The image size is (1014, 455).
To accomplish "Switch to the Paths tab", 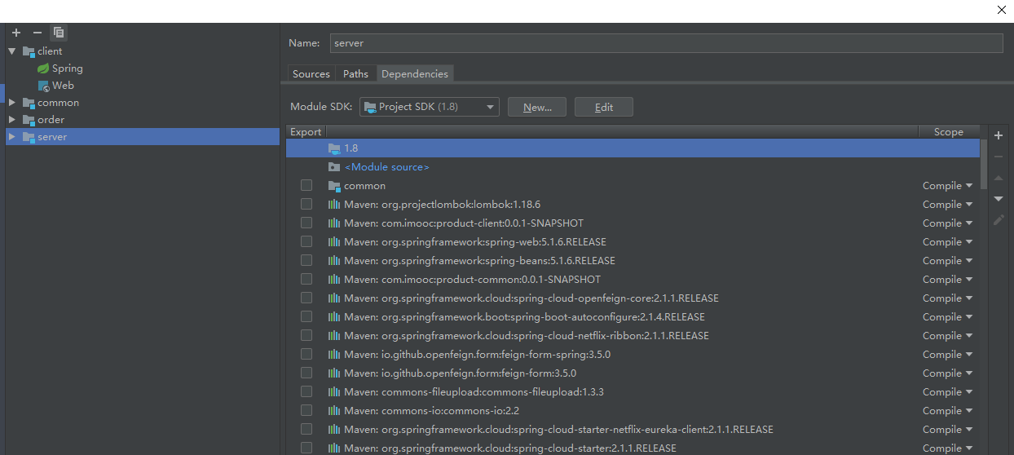I will (355, 74).
